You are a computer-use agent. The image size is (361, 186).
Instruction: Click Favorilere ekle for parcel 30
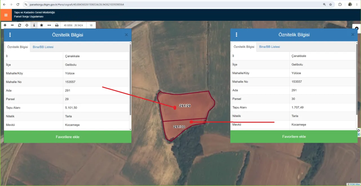(x=294, y=137)
